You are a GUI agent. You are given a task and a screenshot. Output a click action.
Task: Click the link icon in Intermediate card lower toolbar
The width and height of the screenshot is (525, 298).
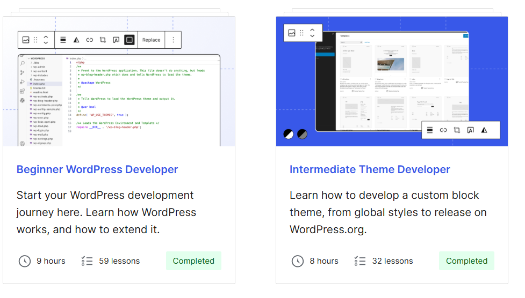[443, 130]
